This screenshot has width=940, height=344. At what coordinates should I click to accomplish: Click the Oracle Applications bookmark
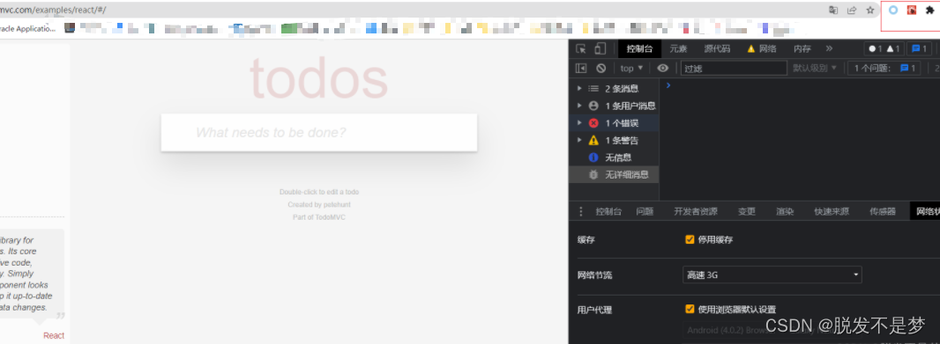(27, 28)
